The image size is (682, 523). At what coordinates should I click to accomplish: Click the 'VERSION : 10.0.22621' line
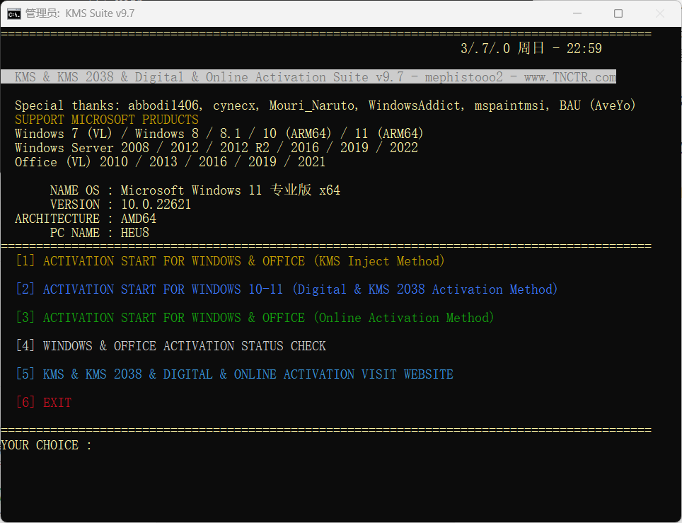click(x=120, y=205)
